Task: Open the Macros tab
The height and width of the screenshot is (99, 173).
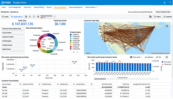Action: point(49,7)
